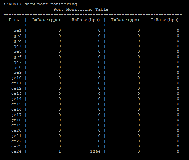
Task: Select the 'ge6' port label
Action: point(18,57)
